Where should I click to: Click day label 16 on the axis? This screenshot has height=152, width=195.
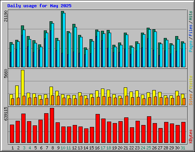(x=97, y=148)
